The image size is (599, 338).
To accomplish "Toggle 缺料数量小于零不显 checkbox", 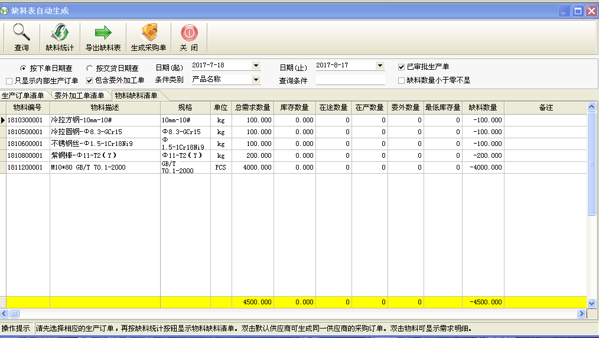I will tap(402, 80).
